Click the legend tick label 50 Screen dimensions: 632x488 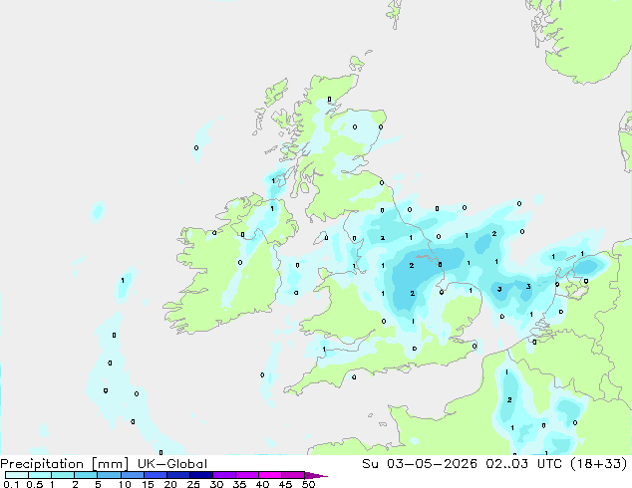308,484
